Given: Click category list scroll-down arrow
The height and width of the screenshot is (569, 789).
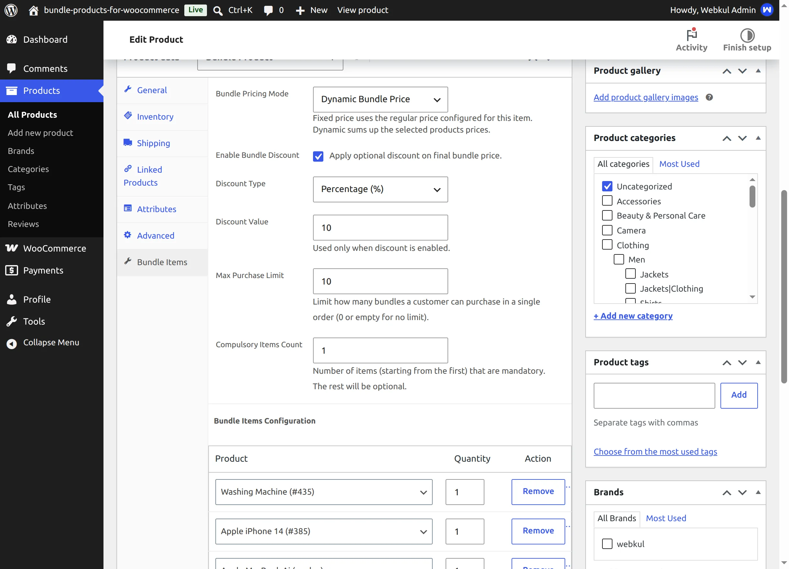Looking at the screenshot, I should 752,297.
